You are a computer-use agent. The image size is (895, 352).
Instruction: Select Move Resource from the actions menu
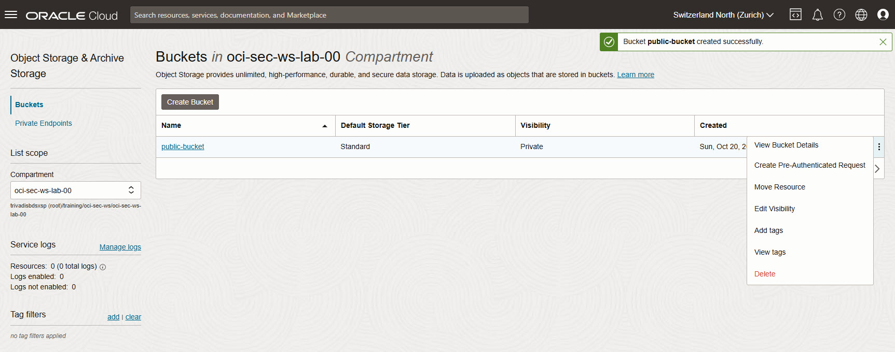780,187
